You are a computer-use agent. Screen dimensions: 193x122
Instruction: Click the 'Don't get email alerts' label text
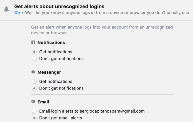pyautogui.click(x=61, y=118)
